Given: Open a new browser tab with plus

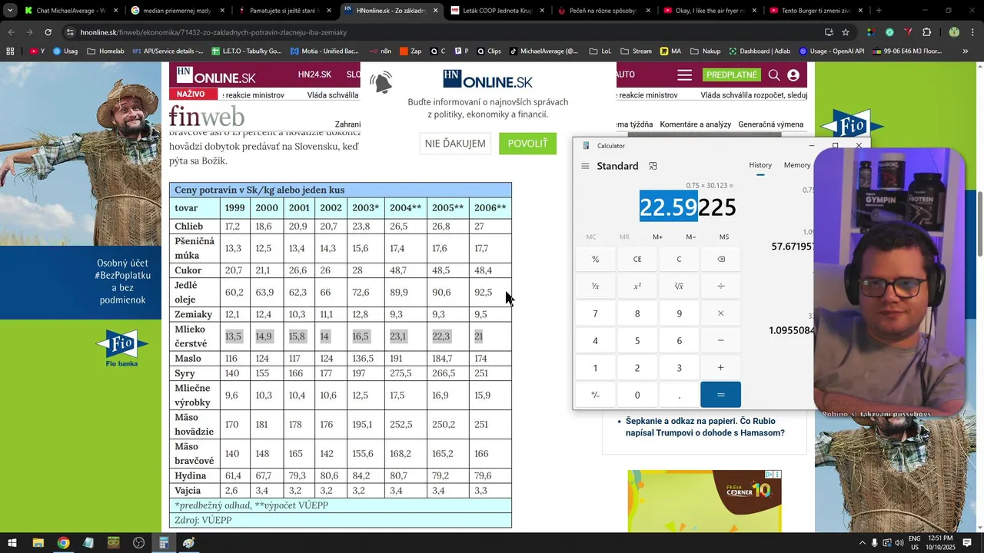Looking at the screenshot, I should (x=879, y=11).
